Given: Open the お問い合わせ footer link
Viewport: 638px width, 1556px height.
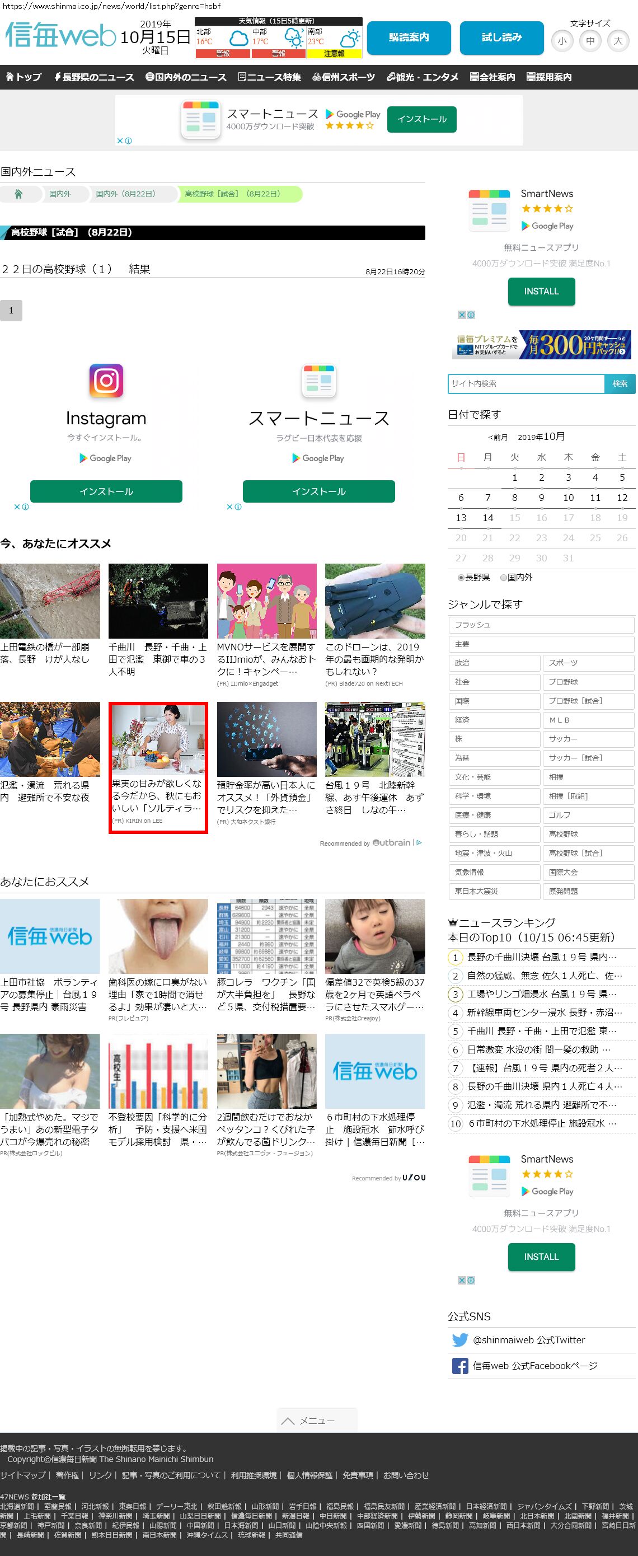Looking at the screenshot, I should point(406,1475).
